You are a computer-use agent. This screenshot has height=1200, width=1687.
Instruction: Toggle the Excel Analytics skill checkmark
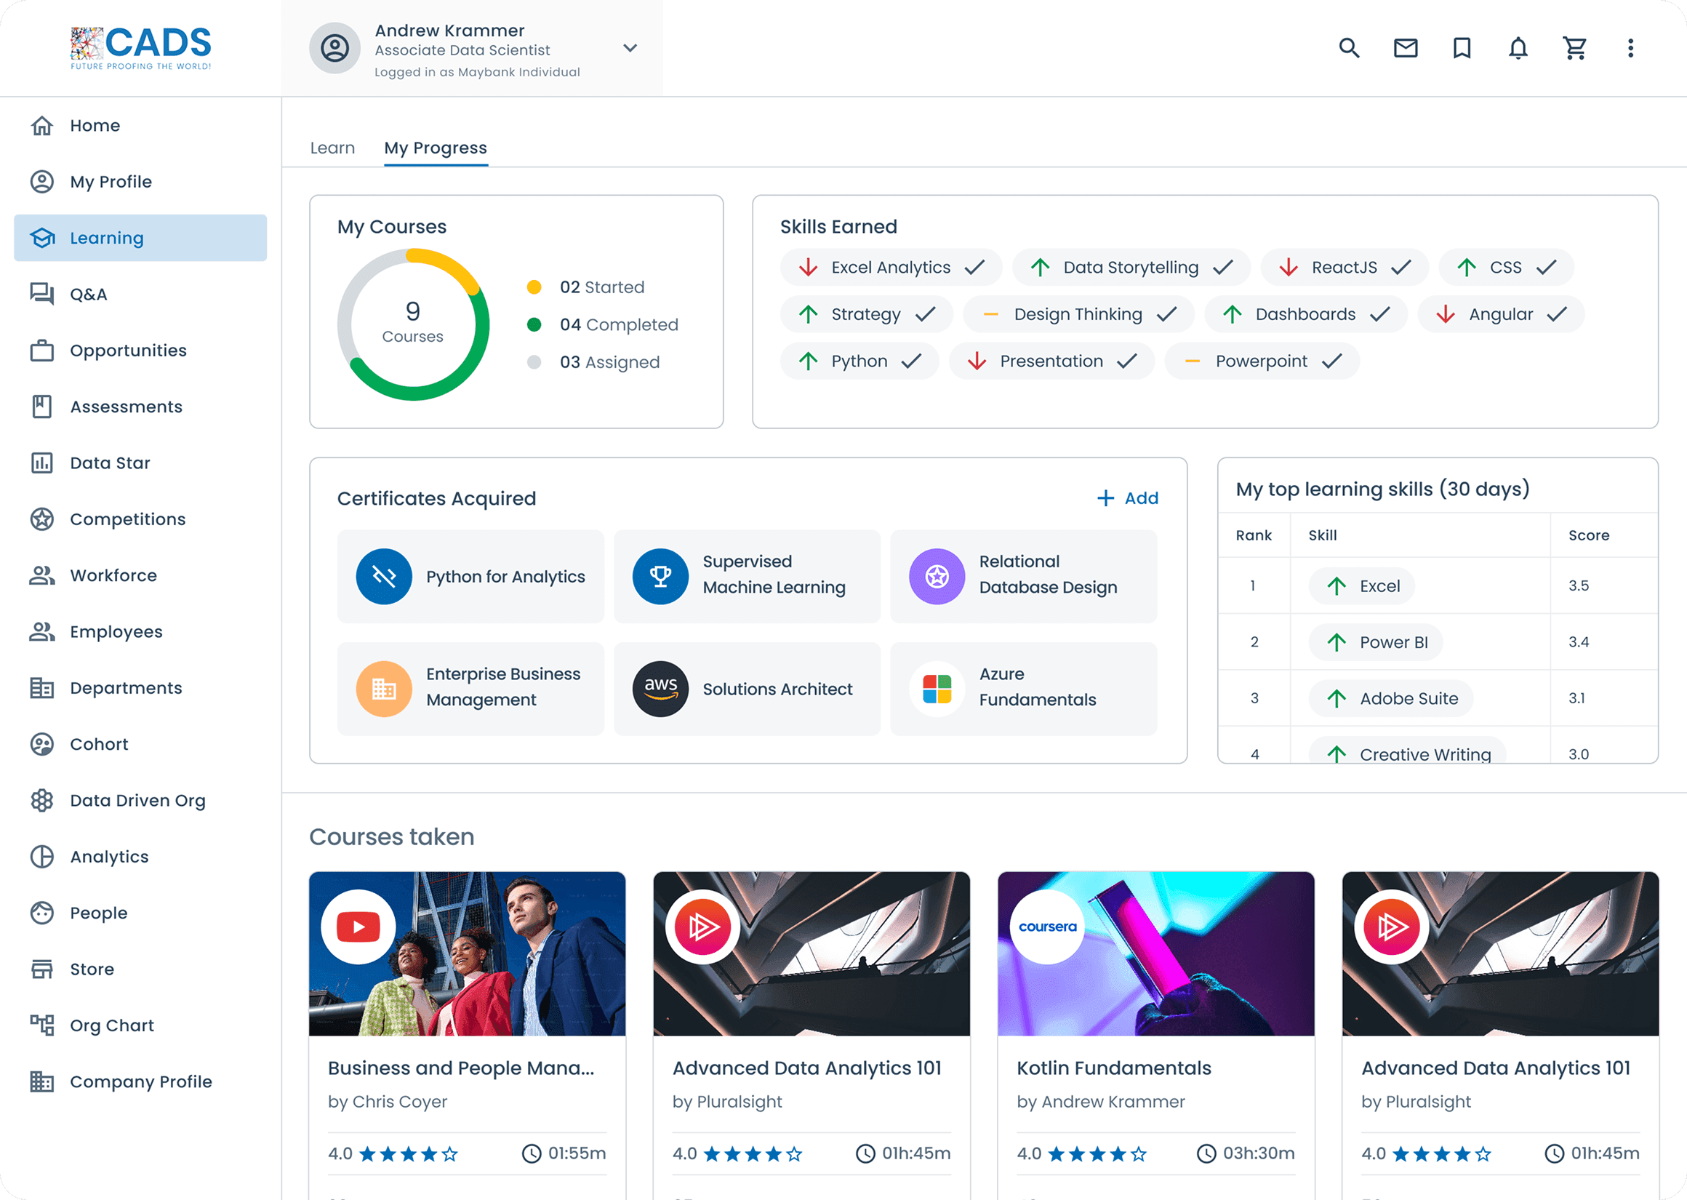(x=974, y=268)
